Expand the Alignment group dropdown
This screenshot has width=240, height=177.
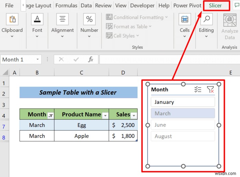pyautogui.click(x=62, y=36)
